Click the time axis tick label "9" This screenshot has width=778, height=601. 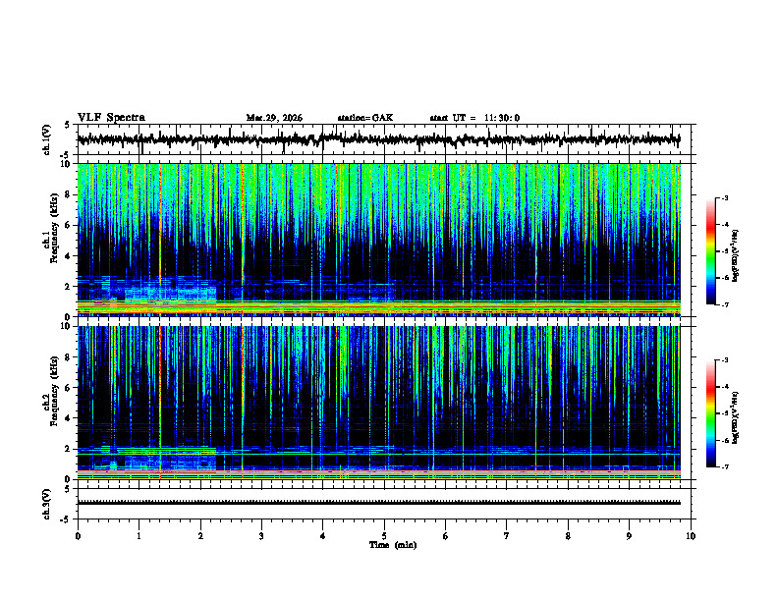[x=629, y=536]
